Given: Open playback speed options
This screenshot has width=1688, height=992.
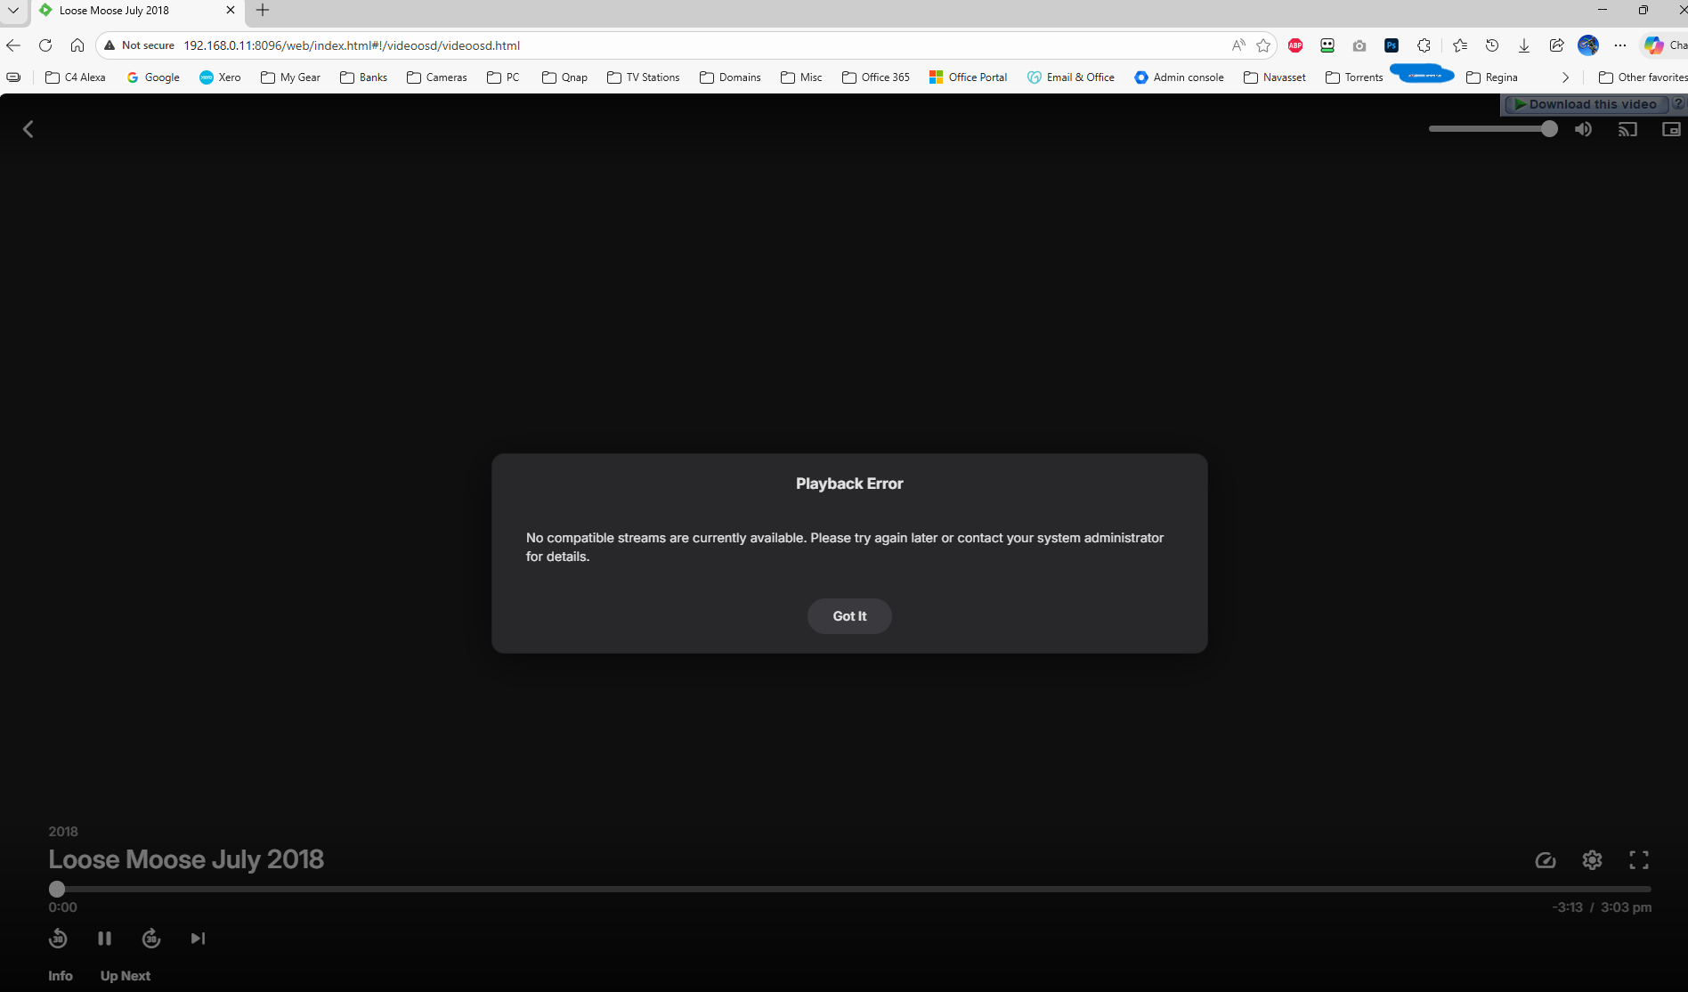Looking at the screenshot, I should 1546,860.
